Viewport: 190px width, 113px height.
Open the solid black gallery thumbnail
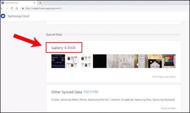(x=100, y=61)
